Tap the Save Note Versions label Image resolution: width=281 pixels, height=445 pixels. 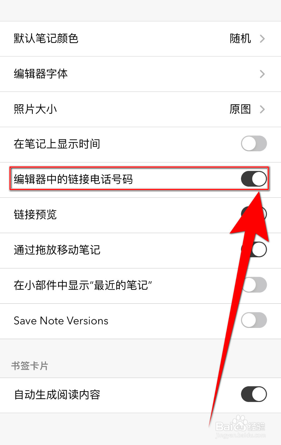(x=61, y=321)
